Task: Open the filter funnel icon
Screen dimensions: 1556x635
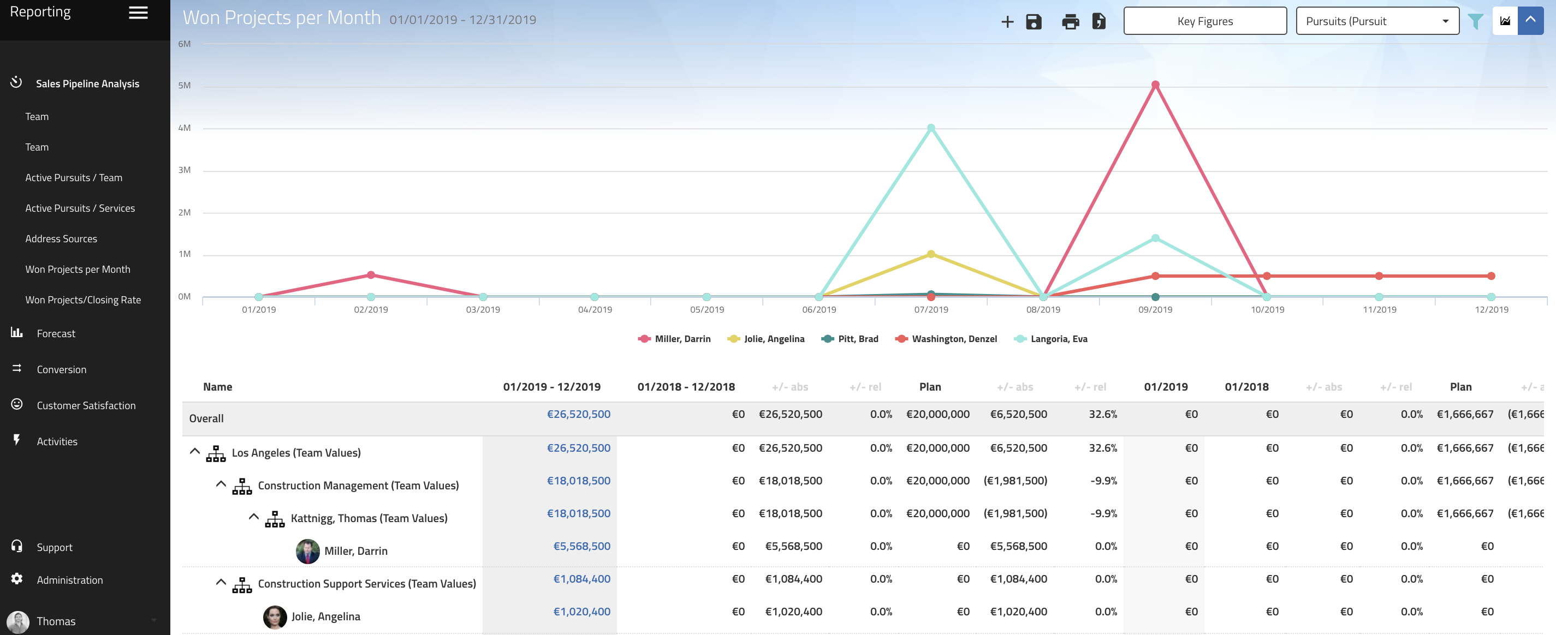Action: click(x=1475, y=22)
